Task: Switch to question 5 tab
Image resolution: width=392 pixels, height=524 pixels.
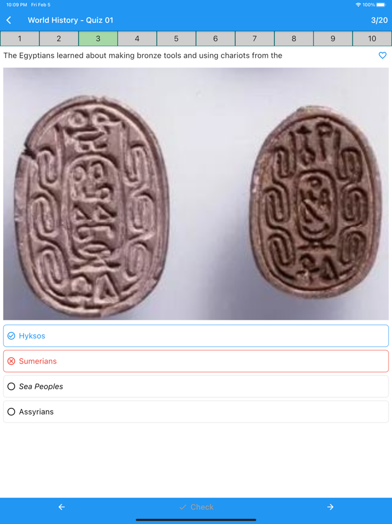Action: pyautogui.click(x=176, y=39)
